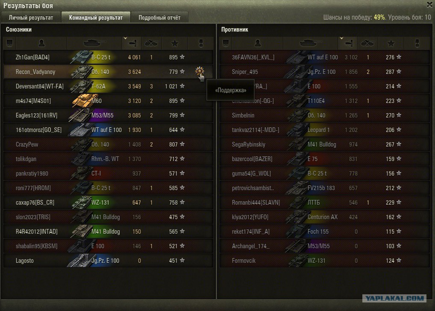
Task: Sort enemy team by experience star icon
Action: coord(391,43)
